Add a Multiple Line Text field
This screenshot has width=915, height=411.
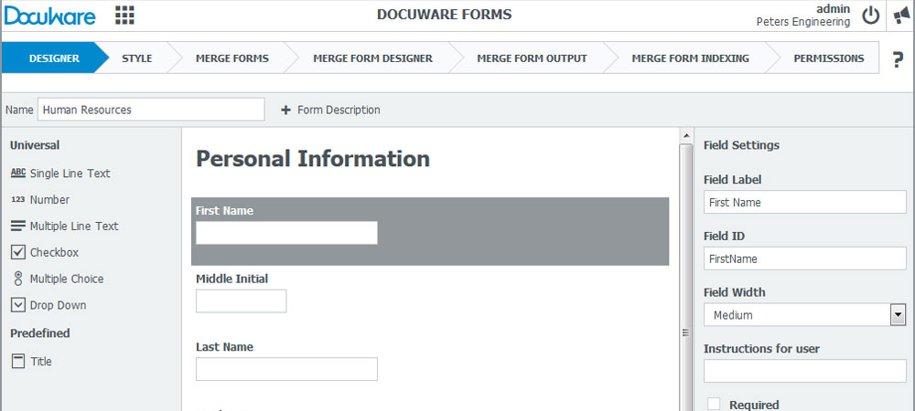[x=65, y=226]
